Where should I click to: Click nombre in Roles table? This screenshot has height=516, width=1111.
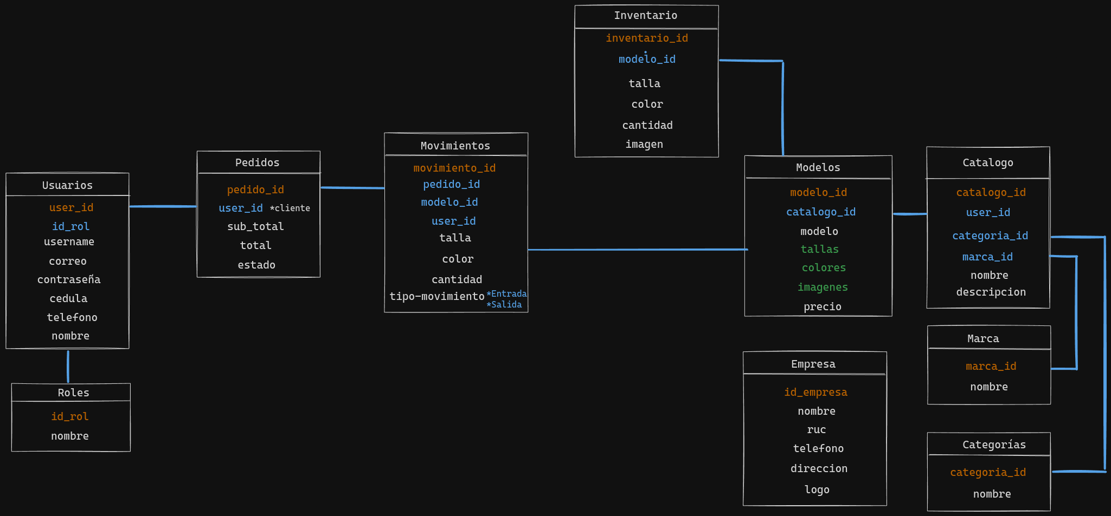70,436
